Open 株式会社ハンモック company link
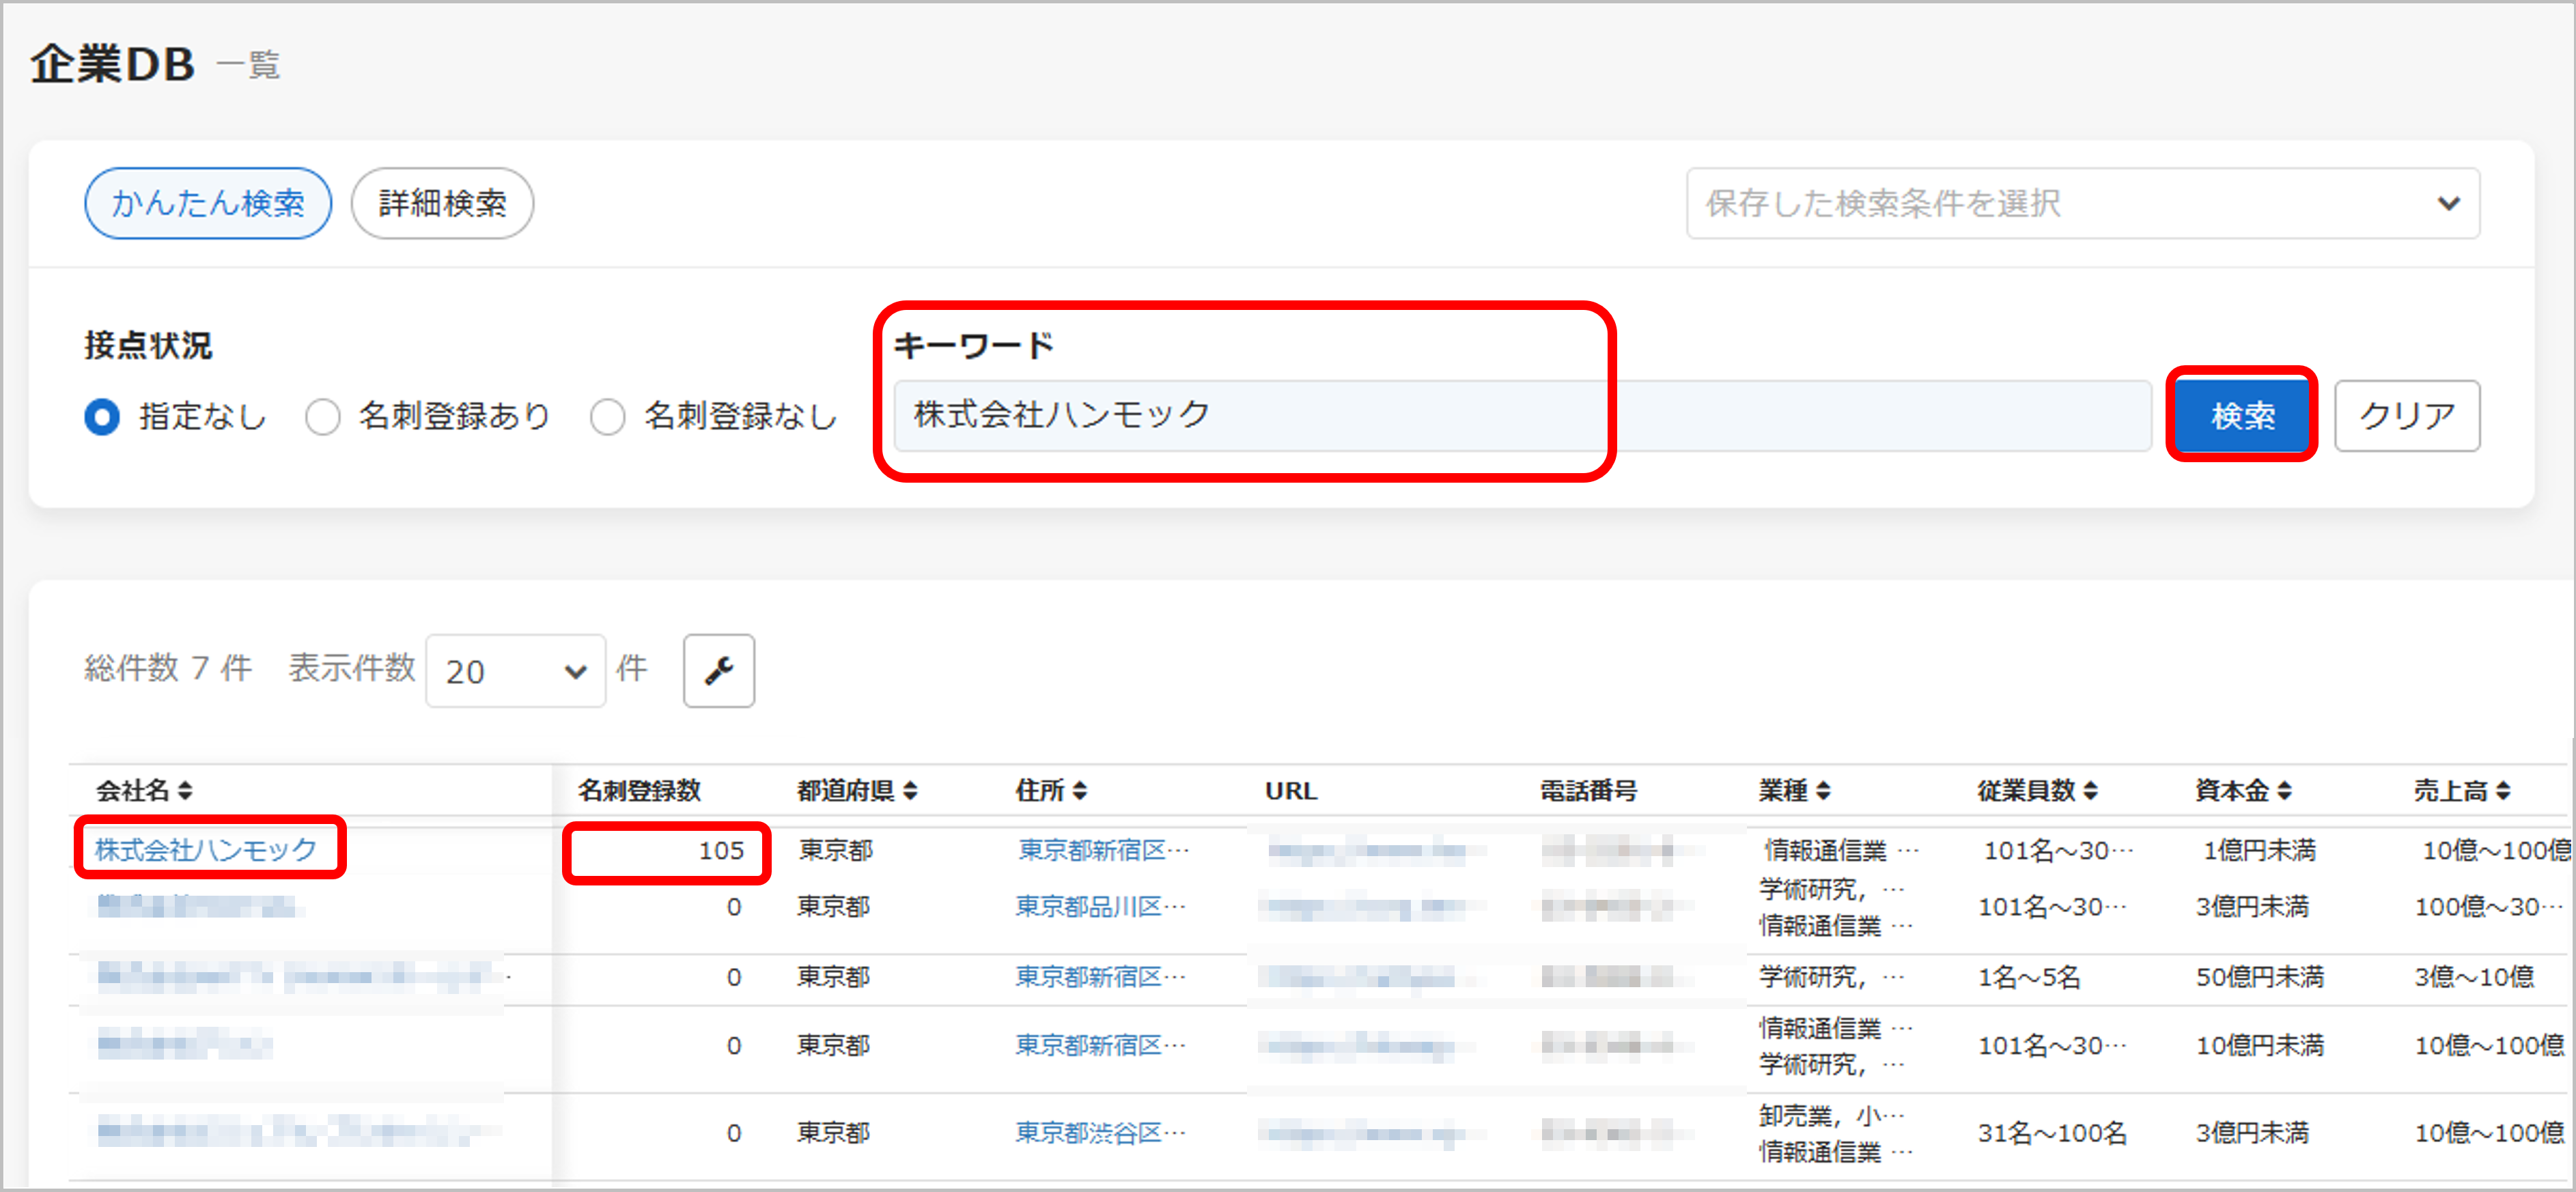 pos(206,849)
